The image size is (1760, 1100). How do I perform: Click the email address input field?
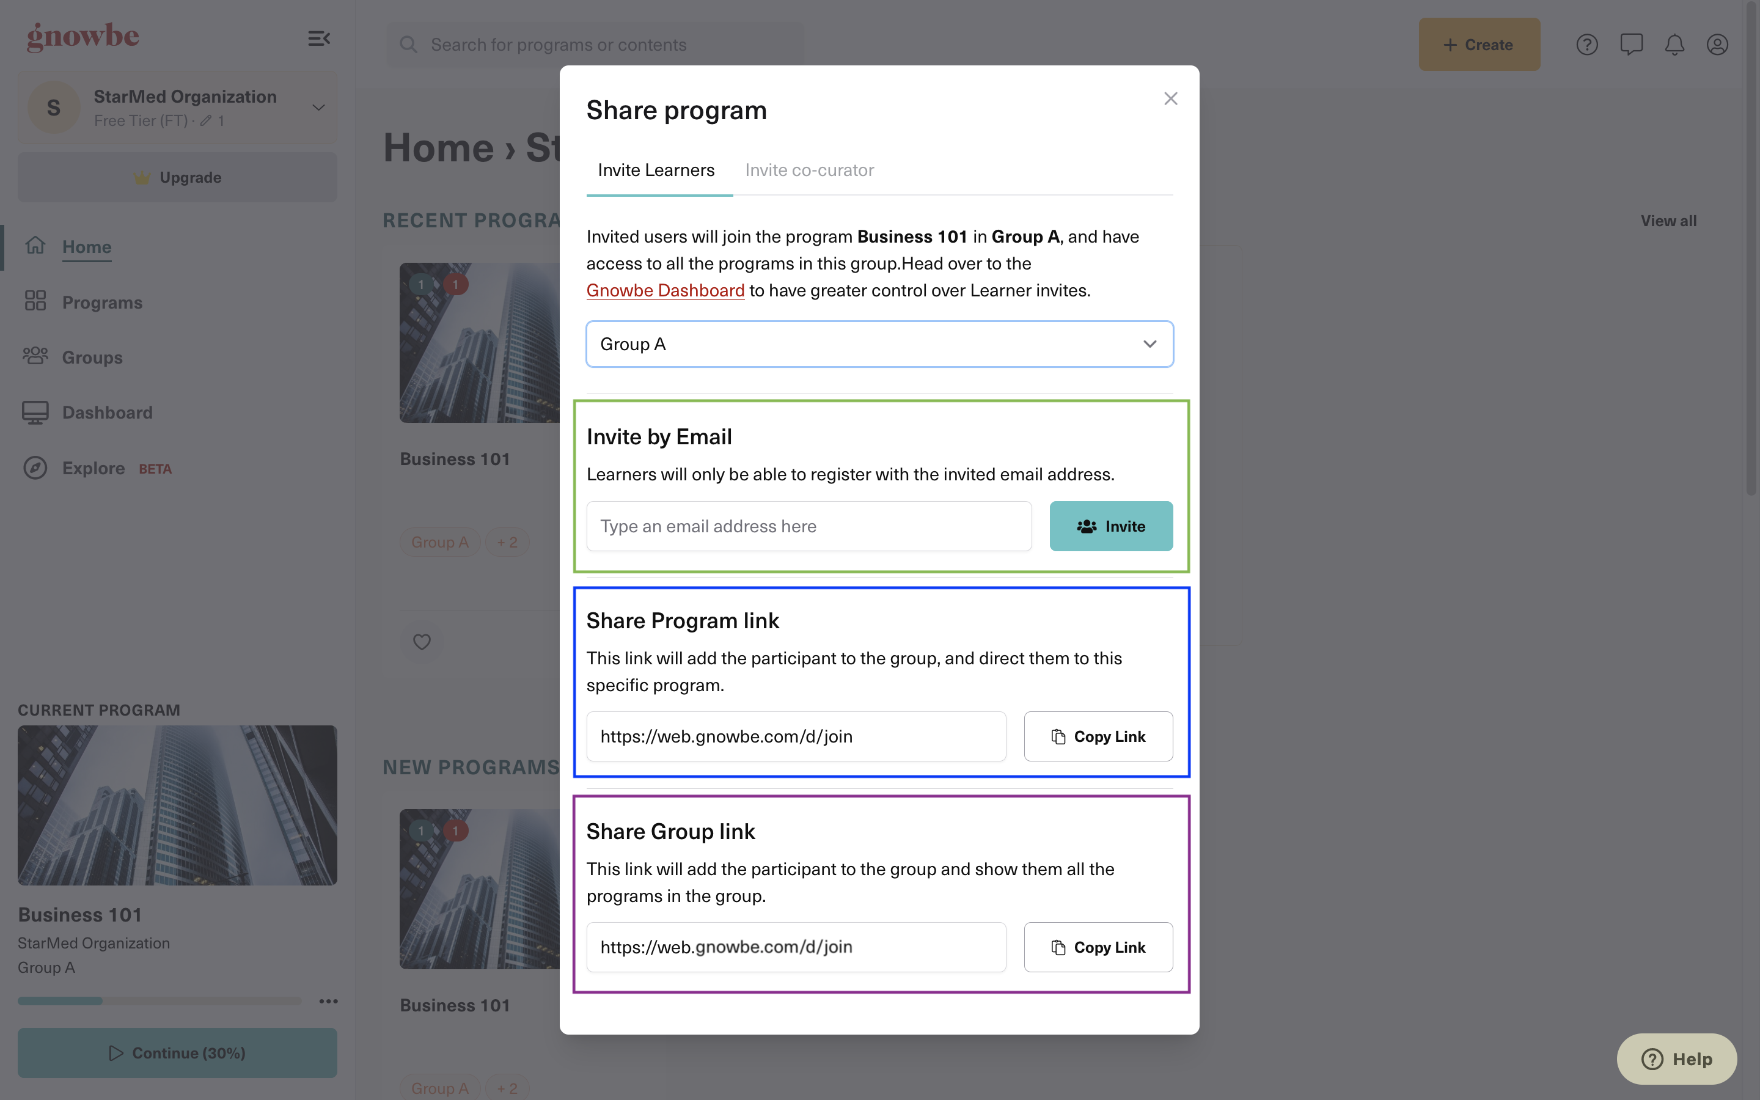(x=809, y=526)
